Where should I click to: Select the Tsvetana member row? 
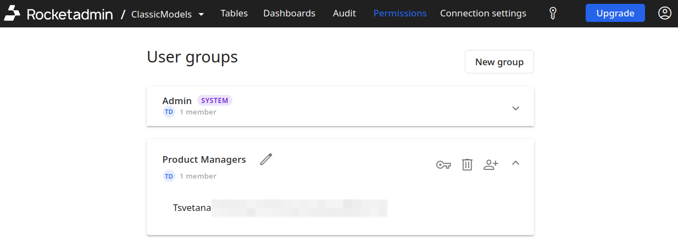click(280, 208)
